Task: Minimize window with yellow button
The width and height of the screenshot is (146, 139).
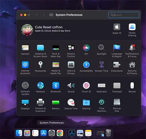Action: tap(25, 15)
